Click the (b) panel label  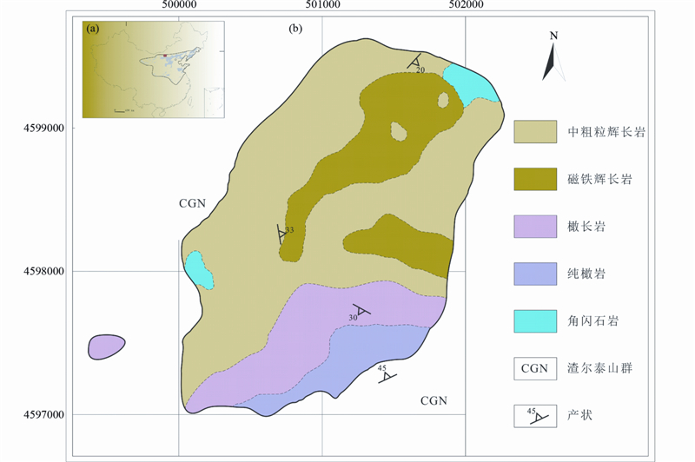tap(295, 29)
